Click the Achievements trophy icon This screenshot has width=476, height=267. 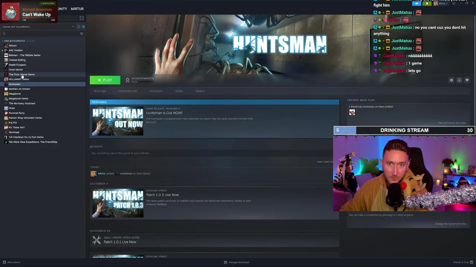point(128,80)
